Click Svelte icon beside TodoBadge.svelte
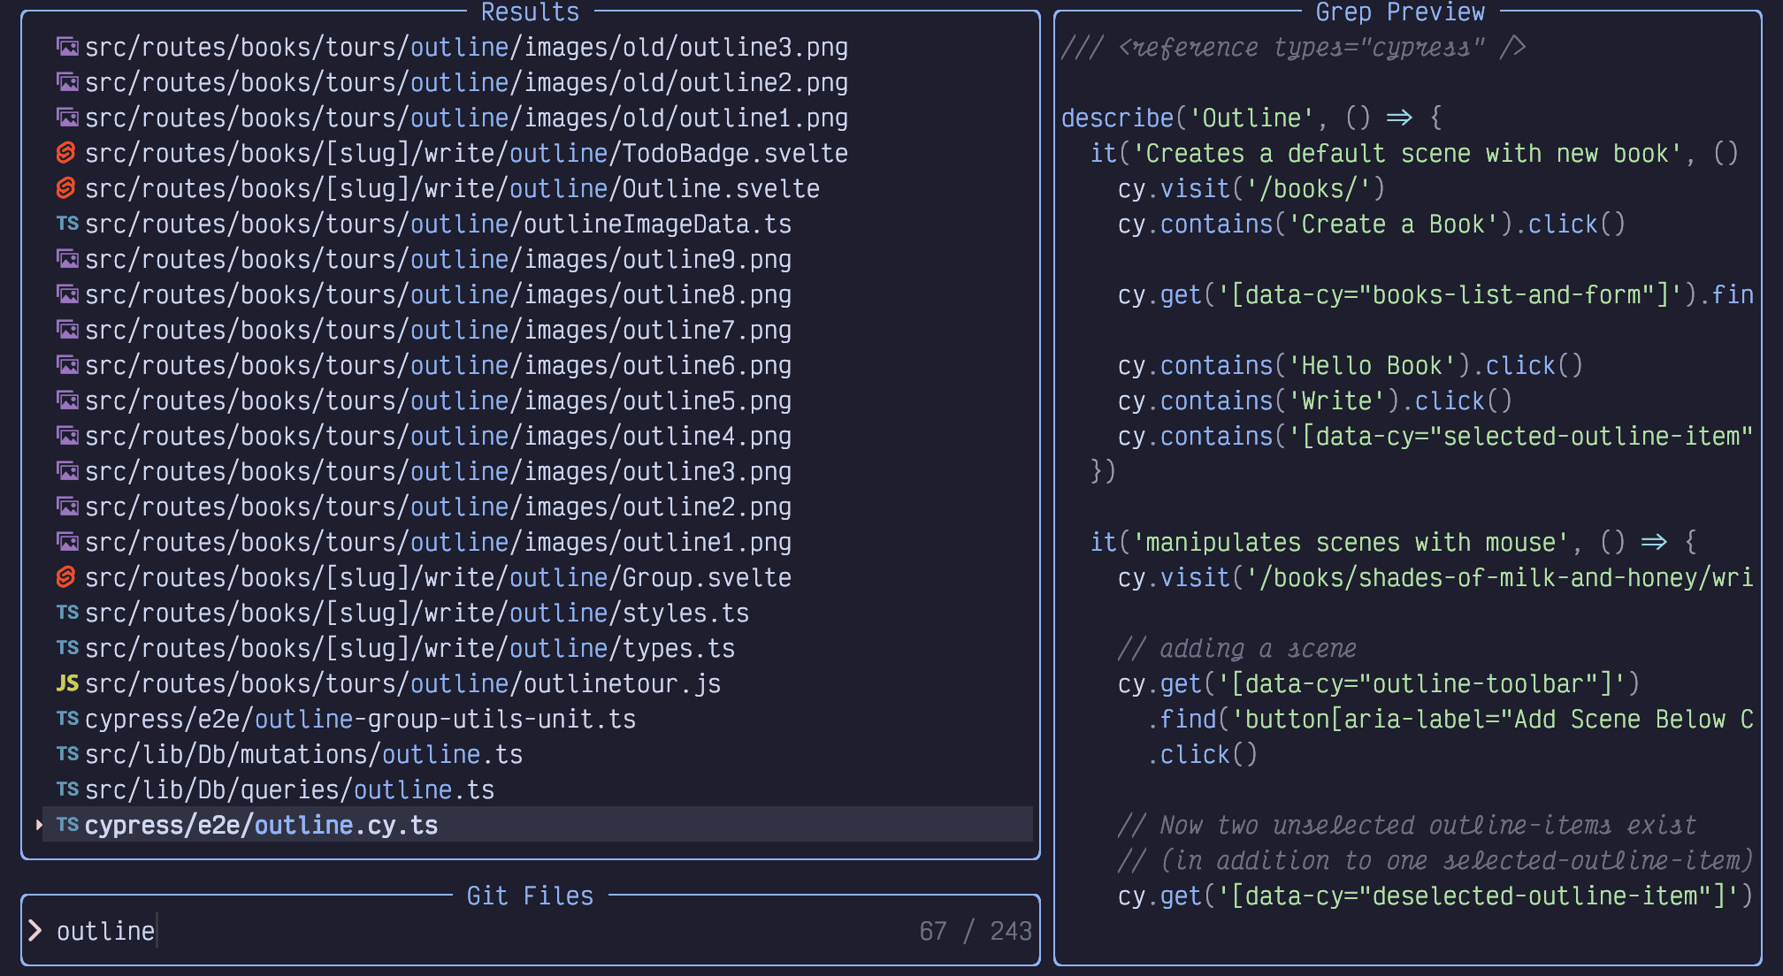This screenshot has height=976, width=1783. pos(66,153)
